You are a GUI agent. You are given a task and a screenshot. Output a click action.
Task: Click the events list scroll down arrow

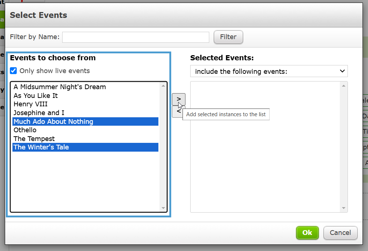164,208
